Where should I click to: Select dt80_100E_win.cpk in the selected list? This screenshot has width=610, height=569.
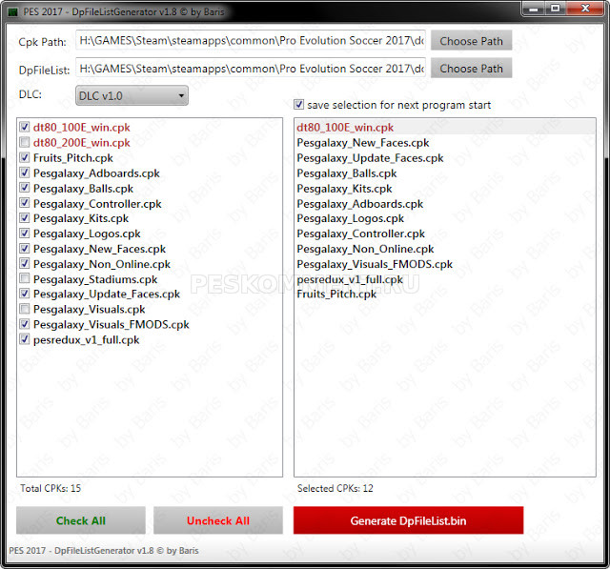point(445,127)
